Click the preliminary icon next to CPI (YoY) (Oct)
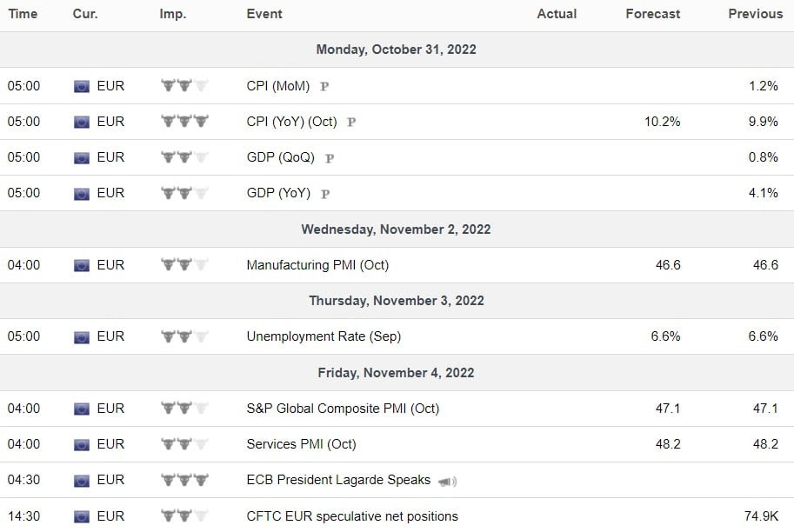Viewport: 794px width, 532px height. pos(351,123)
